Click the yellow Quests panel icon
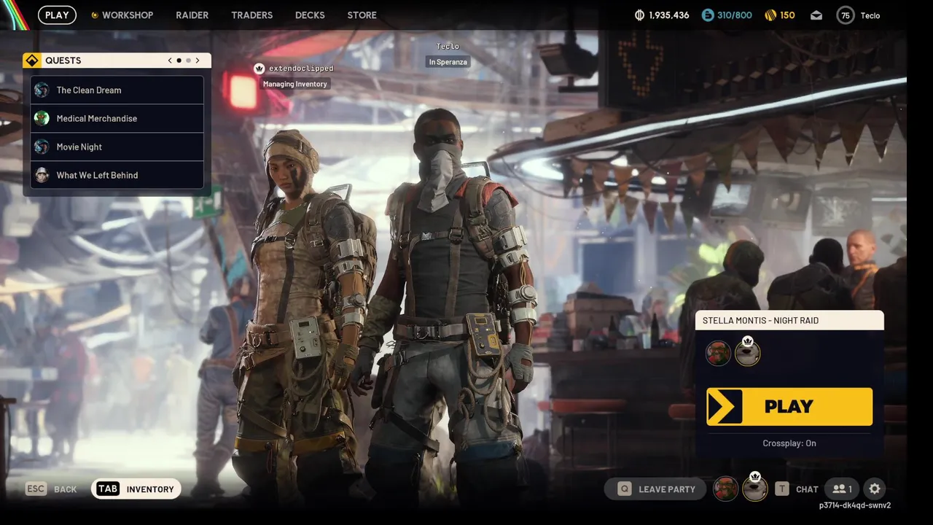The width and height of the screenshot is (933, 525). click(31, 61)
